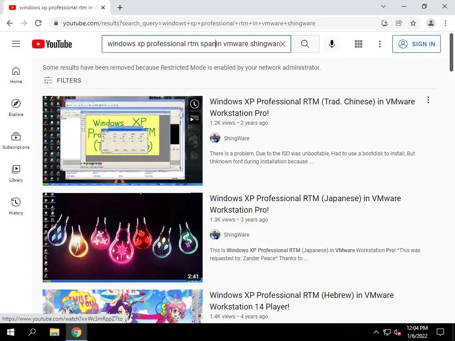This screenshot has height=341, width=455.
Task: Open Chrome's three-dot menu
Action: 445,23
